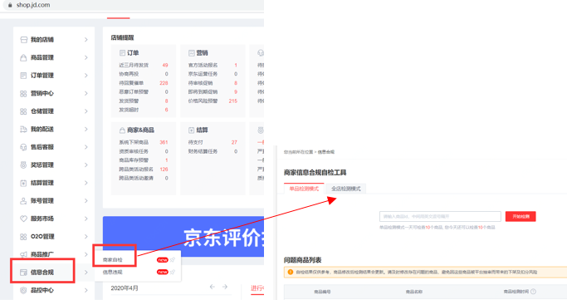This screenshot has width=567, height=300.
Task: Click the 信息合规 icon in sidebar
Action: [23, 273]
